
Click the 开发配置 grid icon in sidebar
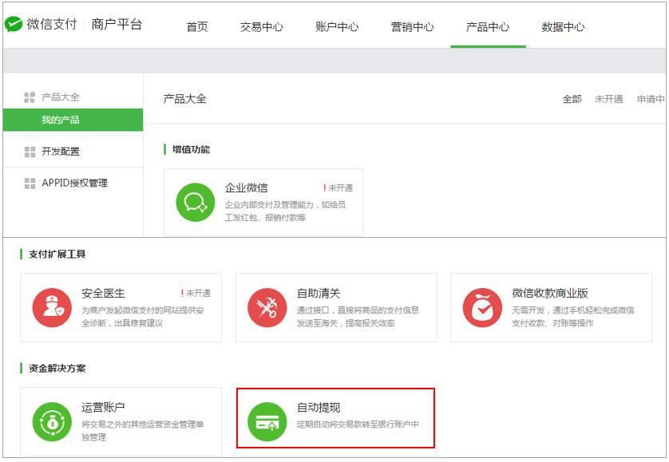[30, 152]
